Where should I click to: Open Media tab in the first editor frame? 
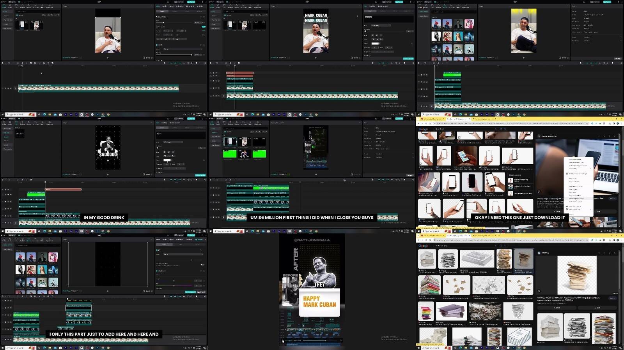coord(4,6)
